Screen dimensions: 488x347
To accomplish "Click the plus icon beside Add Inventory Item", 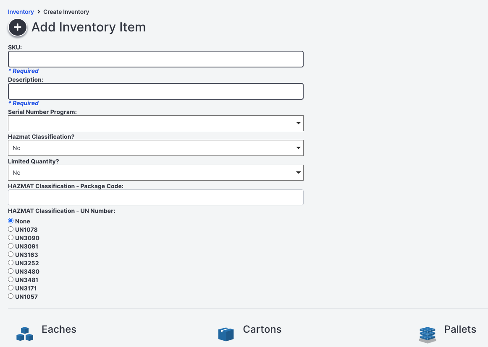I will (x=17, y=27).
